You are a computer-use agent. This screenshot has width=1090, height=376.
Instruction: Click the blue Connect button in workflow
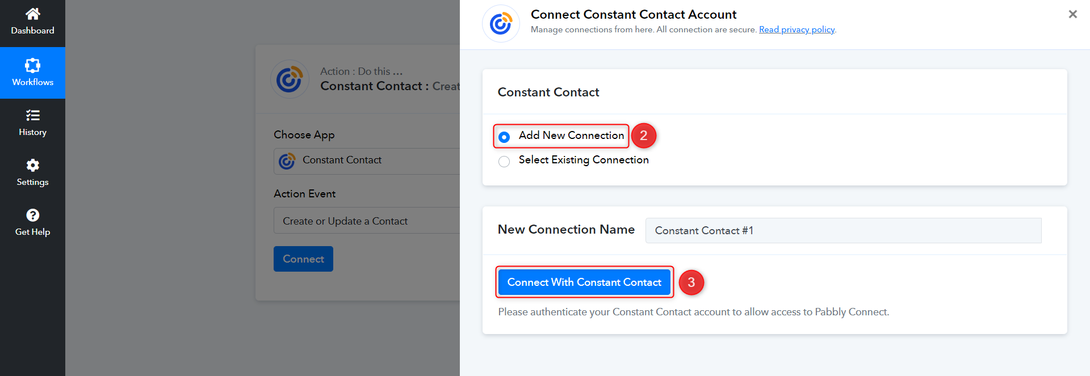coord(303,259)
